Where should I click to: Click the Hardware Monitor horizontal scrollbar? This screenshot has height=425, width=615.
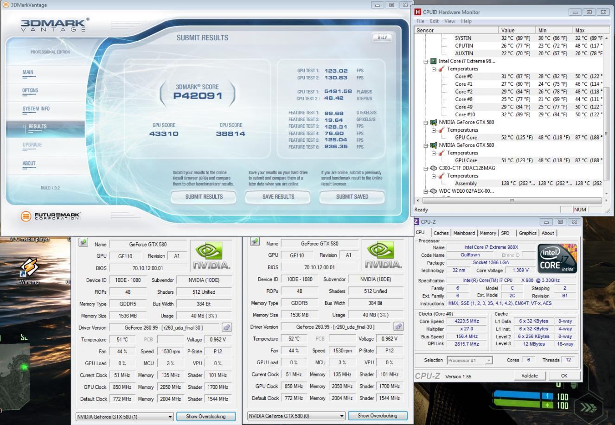coord(512,201)
